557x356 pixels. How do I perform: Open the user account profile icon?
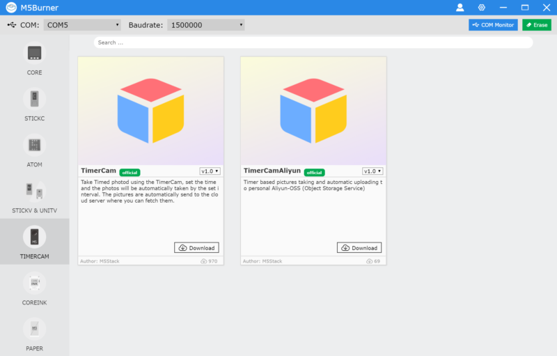[460, 8]
